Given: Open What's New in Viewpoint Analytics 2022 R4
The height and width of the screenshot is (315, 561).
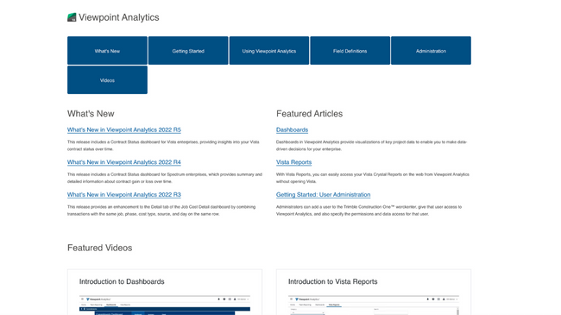Looking at the screenshot, I should pyautogui.click(x=124, y=162).
